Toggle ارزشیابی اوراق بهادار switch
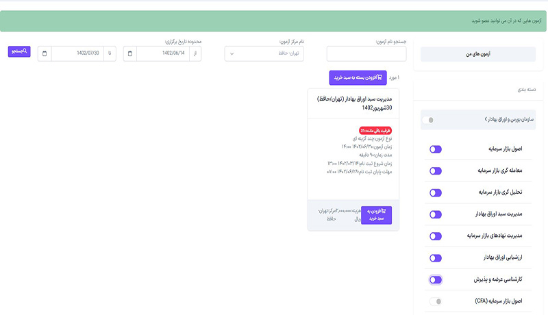This screenshot has height=315, width=548. click(x=436, y=258)
